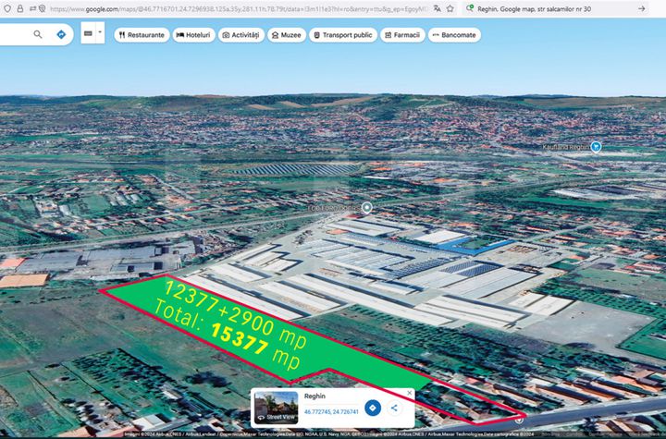Click the Kaufland Reghin map marker
This screenshot has width=666, height=439.
597,146
